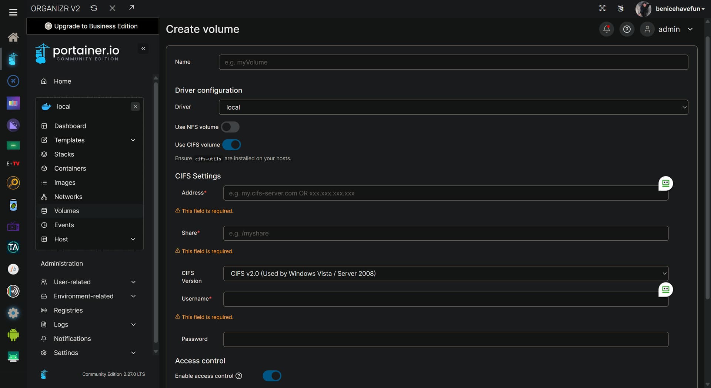Click Upgrade to Business Edition button
The width and height of the screenshot is (711, 388).
(x=93, y=26)
